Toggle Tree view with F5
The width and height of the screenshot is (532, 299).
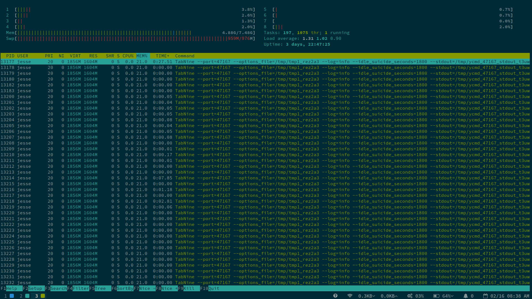[x=100, y=288]
